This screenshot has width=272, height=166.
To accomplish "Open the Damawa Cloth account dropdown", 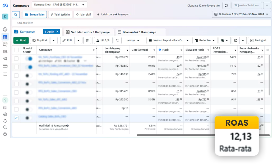I will click(x=59, y=4).
